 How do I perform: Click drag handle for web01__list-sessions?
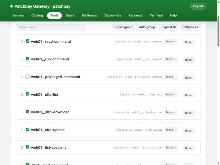click(x=22, y=147)
